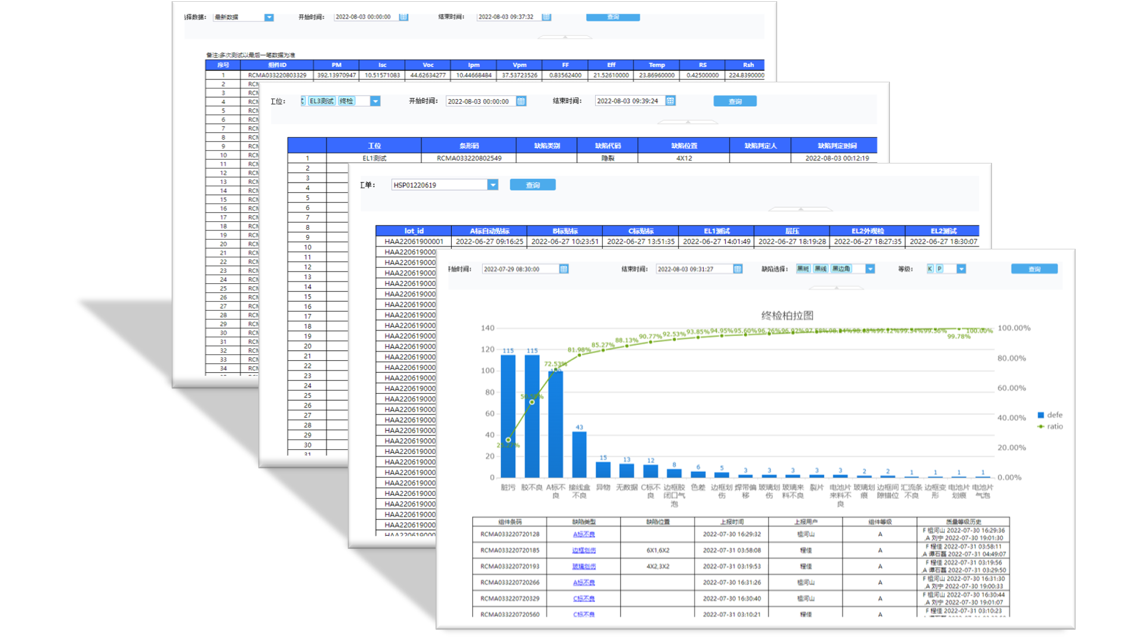Viewport: 1146px width, 639px height.
Task: Expand the 缺陷选择 defect dropdown
Action: pos(870,269)
